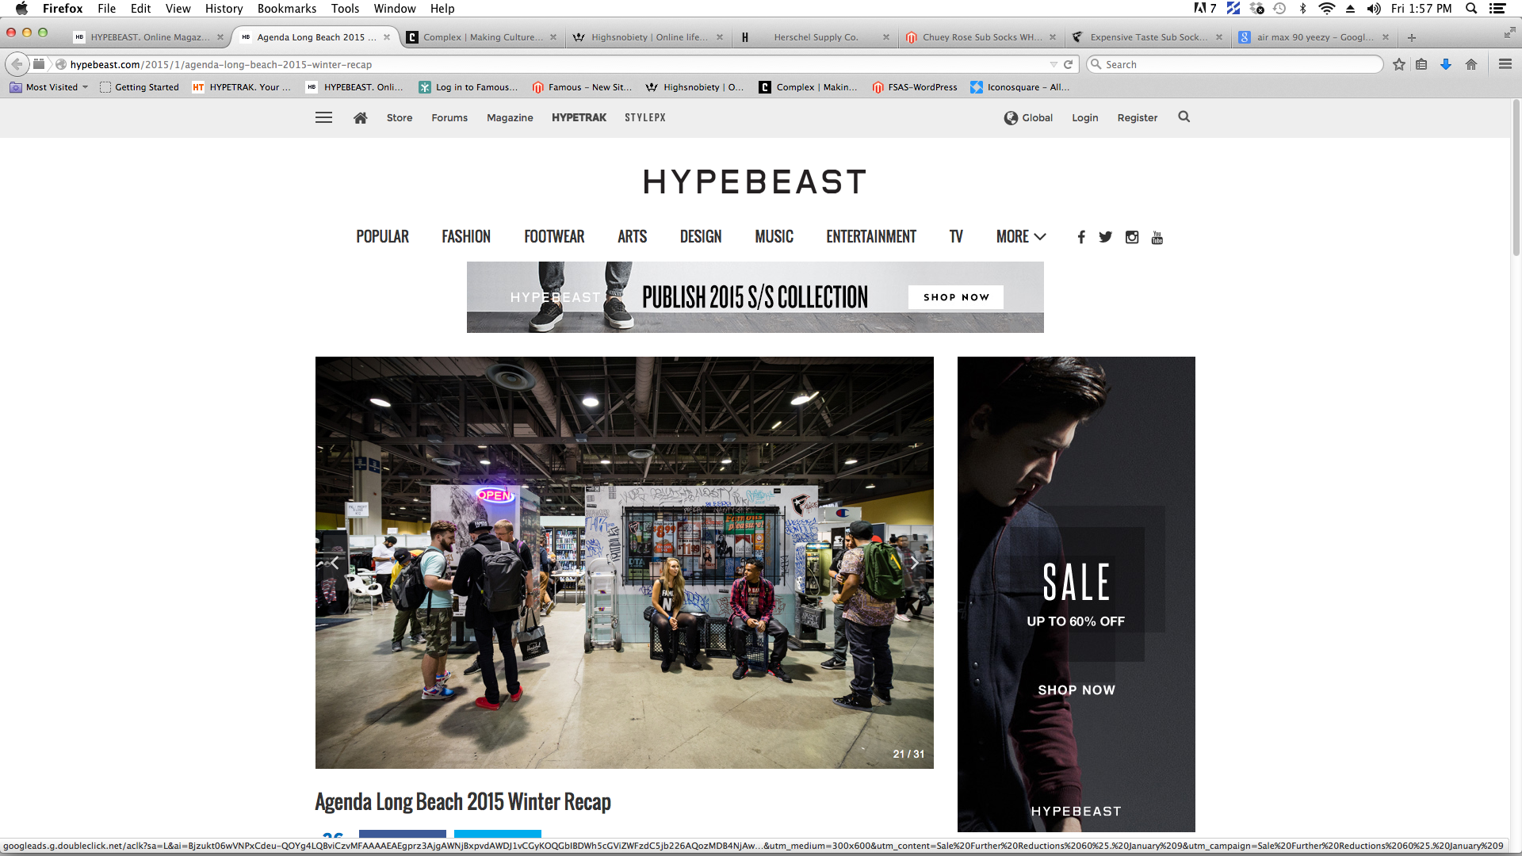
Task: Open the site search magnifier icon
Action: click(x=1184, y=117)
